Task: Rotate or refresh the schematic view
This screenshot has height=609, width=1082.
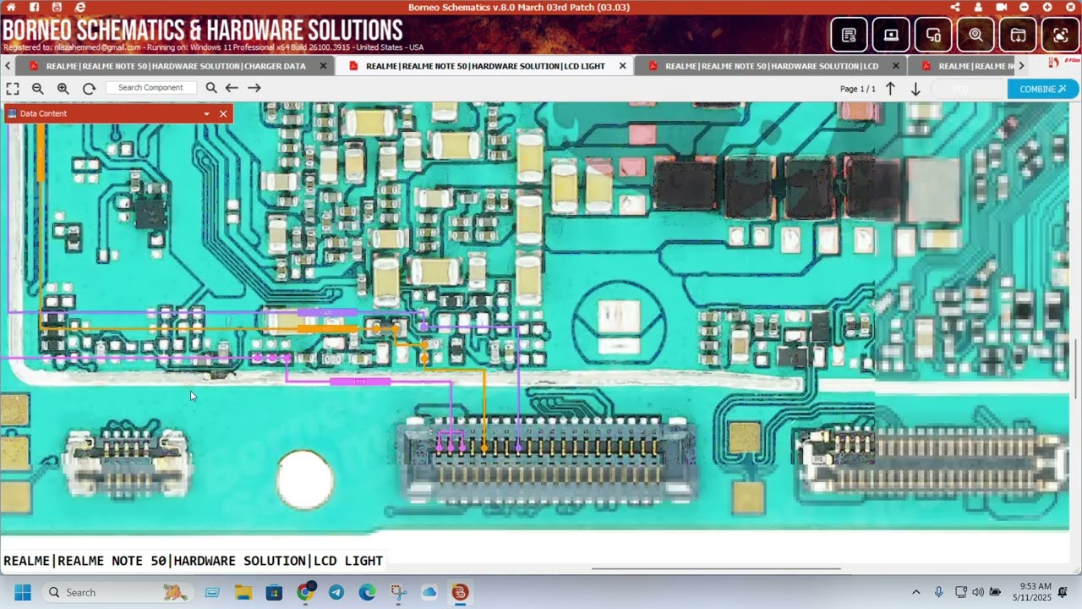Action: click(x=89, y=88)
